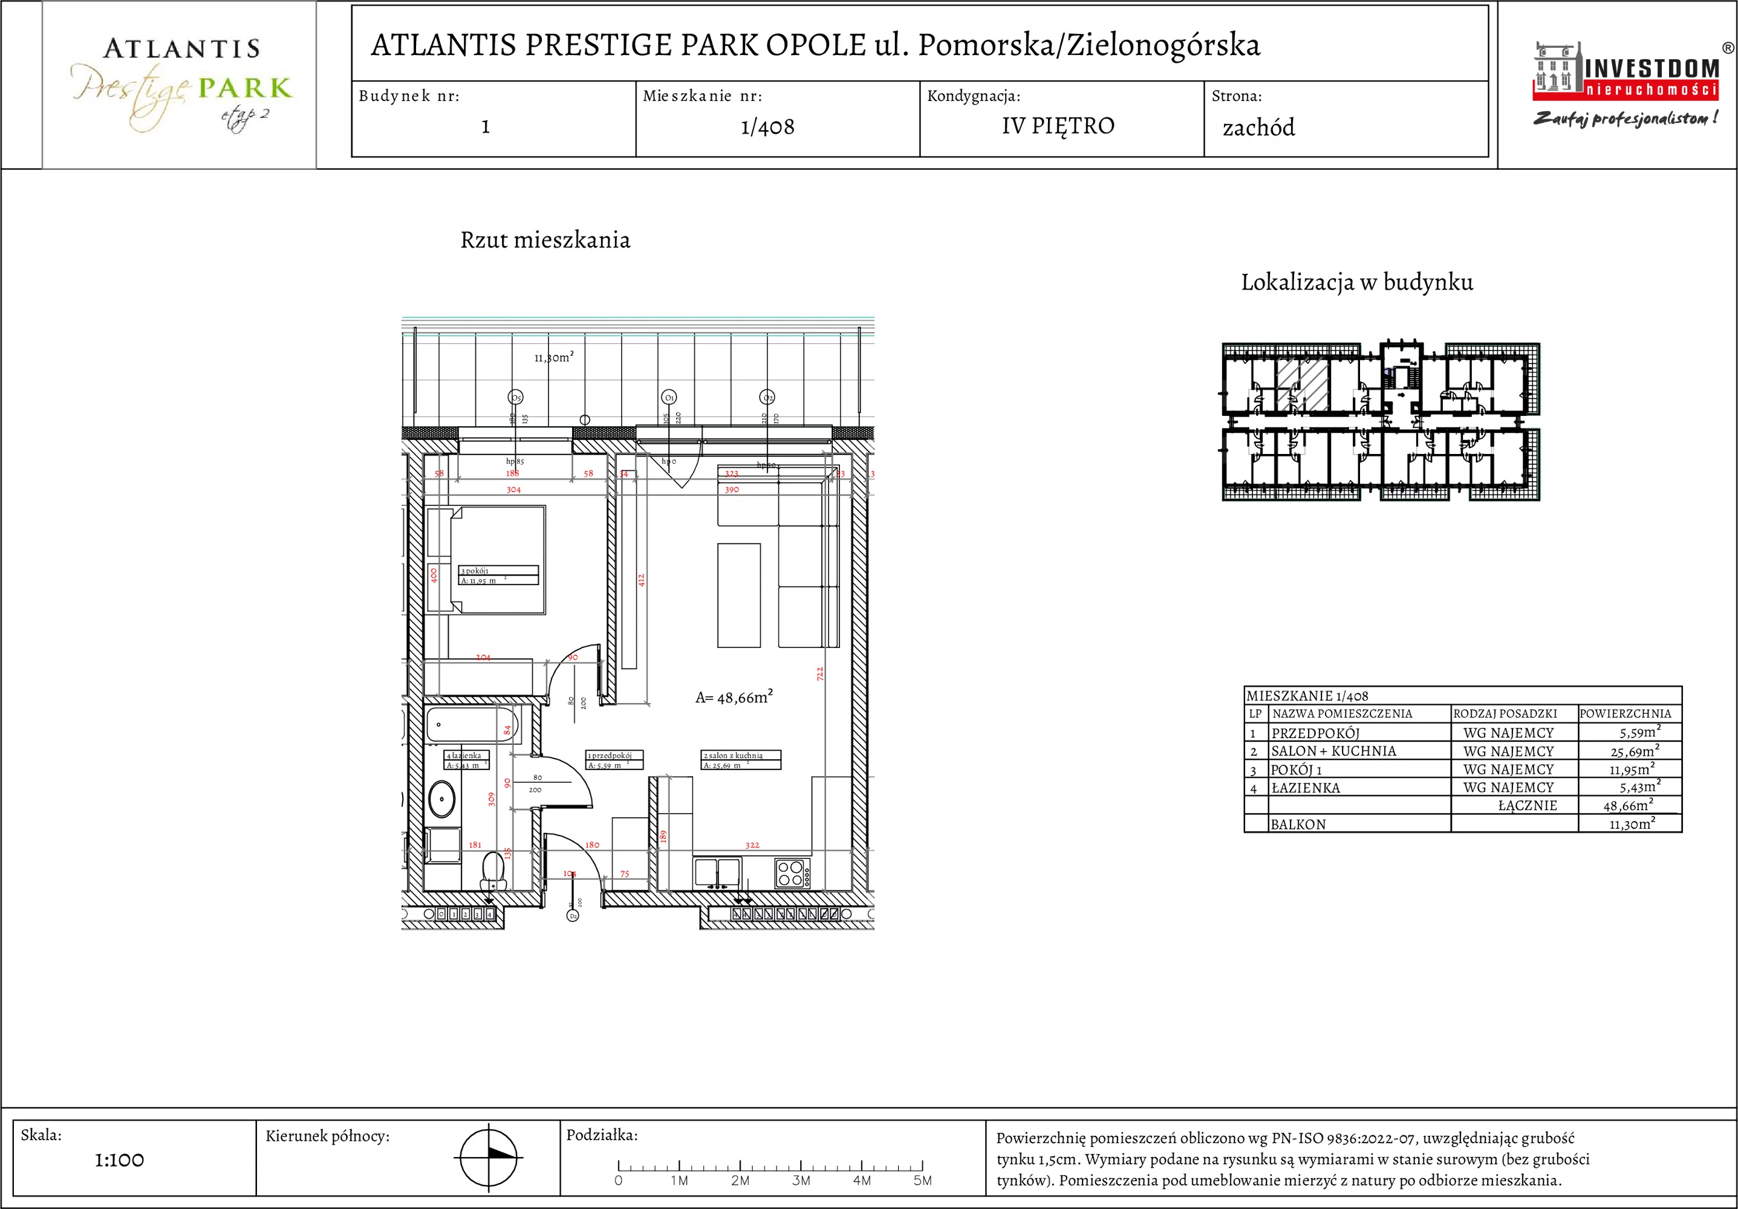This screenshot has height=1209, width=1738.
Task: Click the '2 salon z kuchnią' room tag
Action: tap(740, 760)
